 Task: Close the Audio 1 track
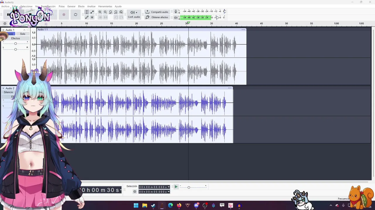(x=3, y=30)
